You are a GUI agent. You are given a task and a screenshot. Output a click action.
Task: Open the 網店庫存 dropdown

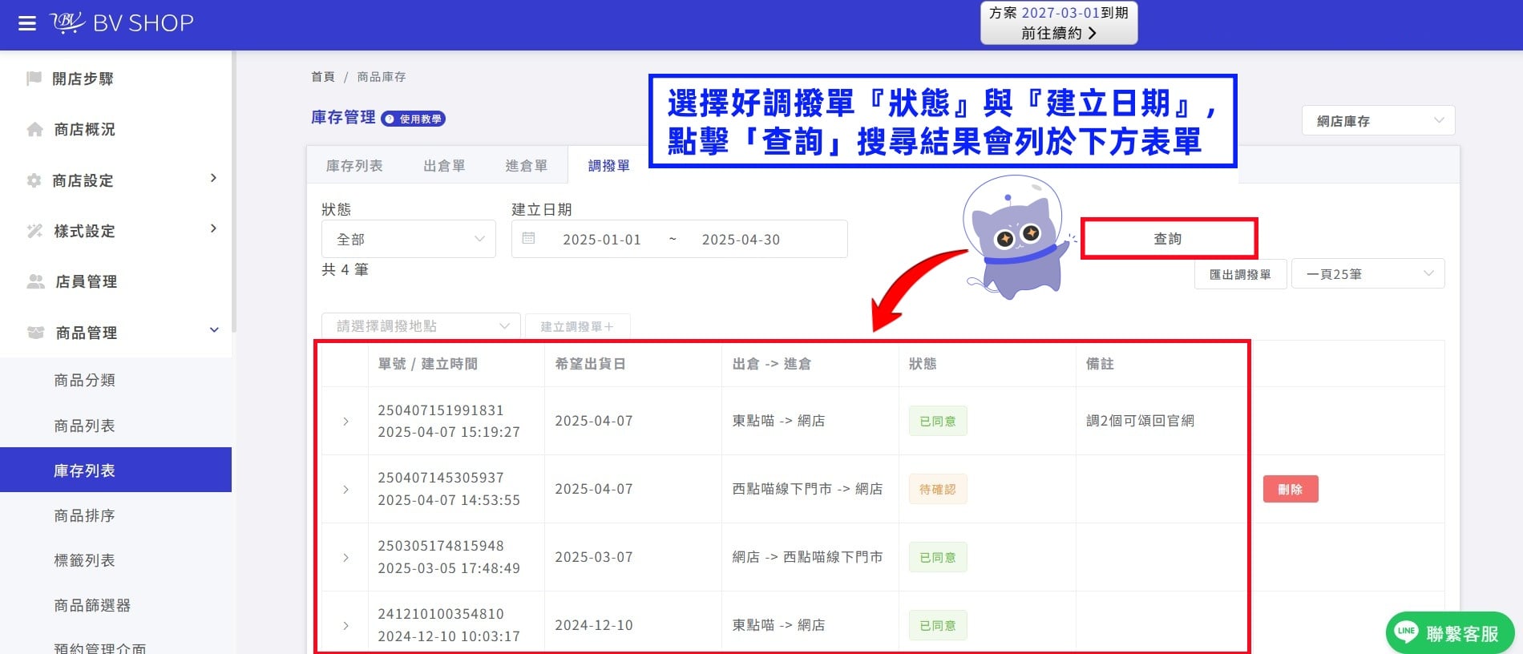1378,121
